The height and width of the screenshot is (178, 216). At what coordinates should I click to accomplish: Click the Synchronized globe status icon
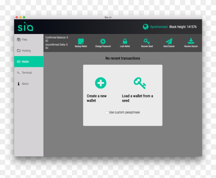coord(146,27)
